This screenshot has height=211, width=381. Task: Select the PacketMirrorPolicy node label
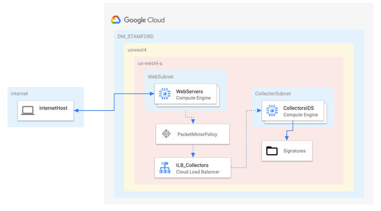(x=197, y=135)
